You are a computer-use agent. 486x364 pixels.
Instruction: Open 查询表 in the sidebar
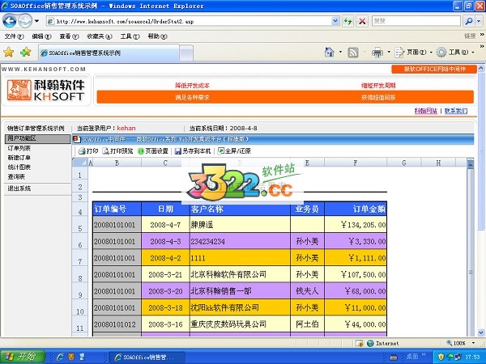16,176
